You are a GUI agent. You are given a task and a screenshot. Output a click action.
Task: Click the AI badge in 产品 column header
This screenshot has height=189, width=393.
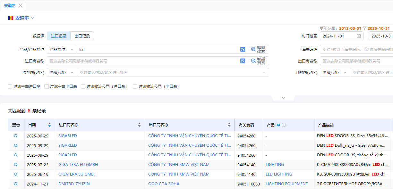coord(278,125)
